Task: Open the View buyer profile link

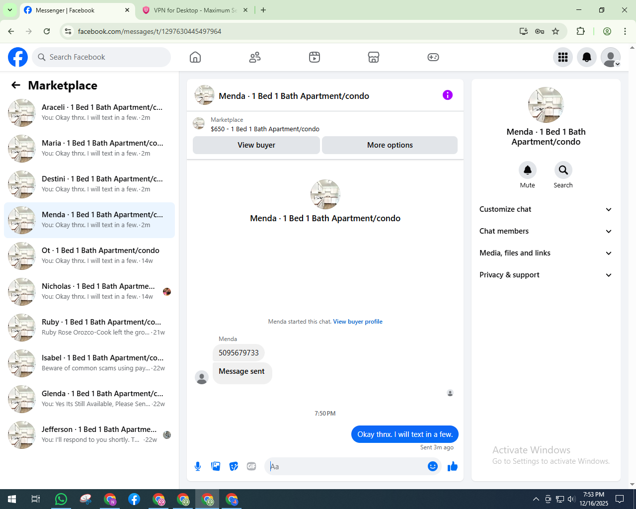Action: click(x=358, y=322)
